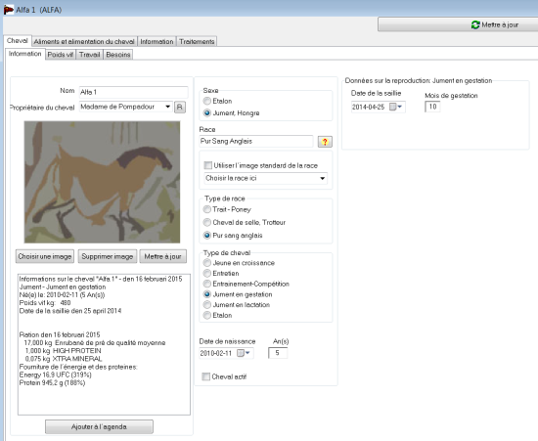Select Cheval de selle, Trotteur race type

pyautogui.click(x=207, y=222)
